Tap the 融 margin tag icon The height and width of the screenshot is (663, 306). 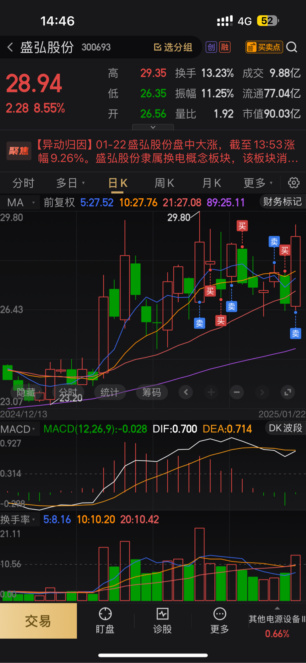coord(225,47)
